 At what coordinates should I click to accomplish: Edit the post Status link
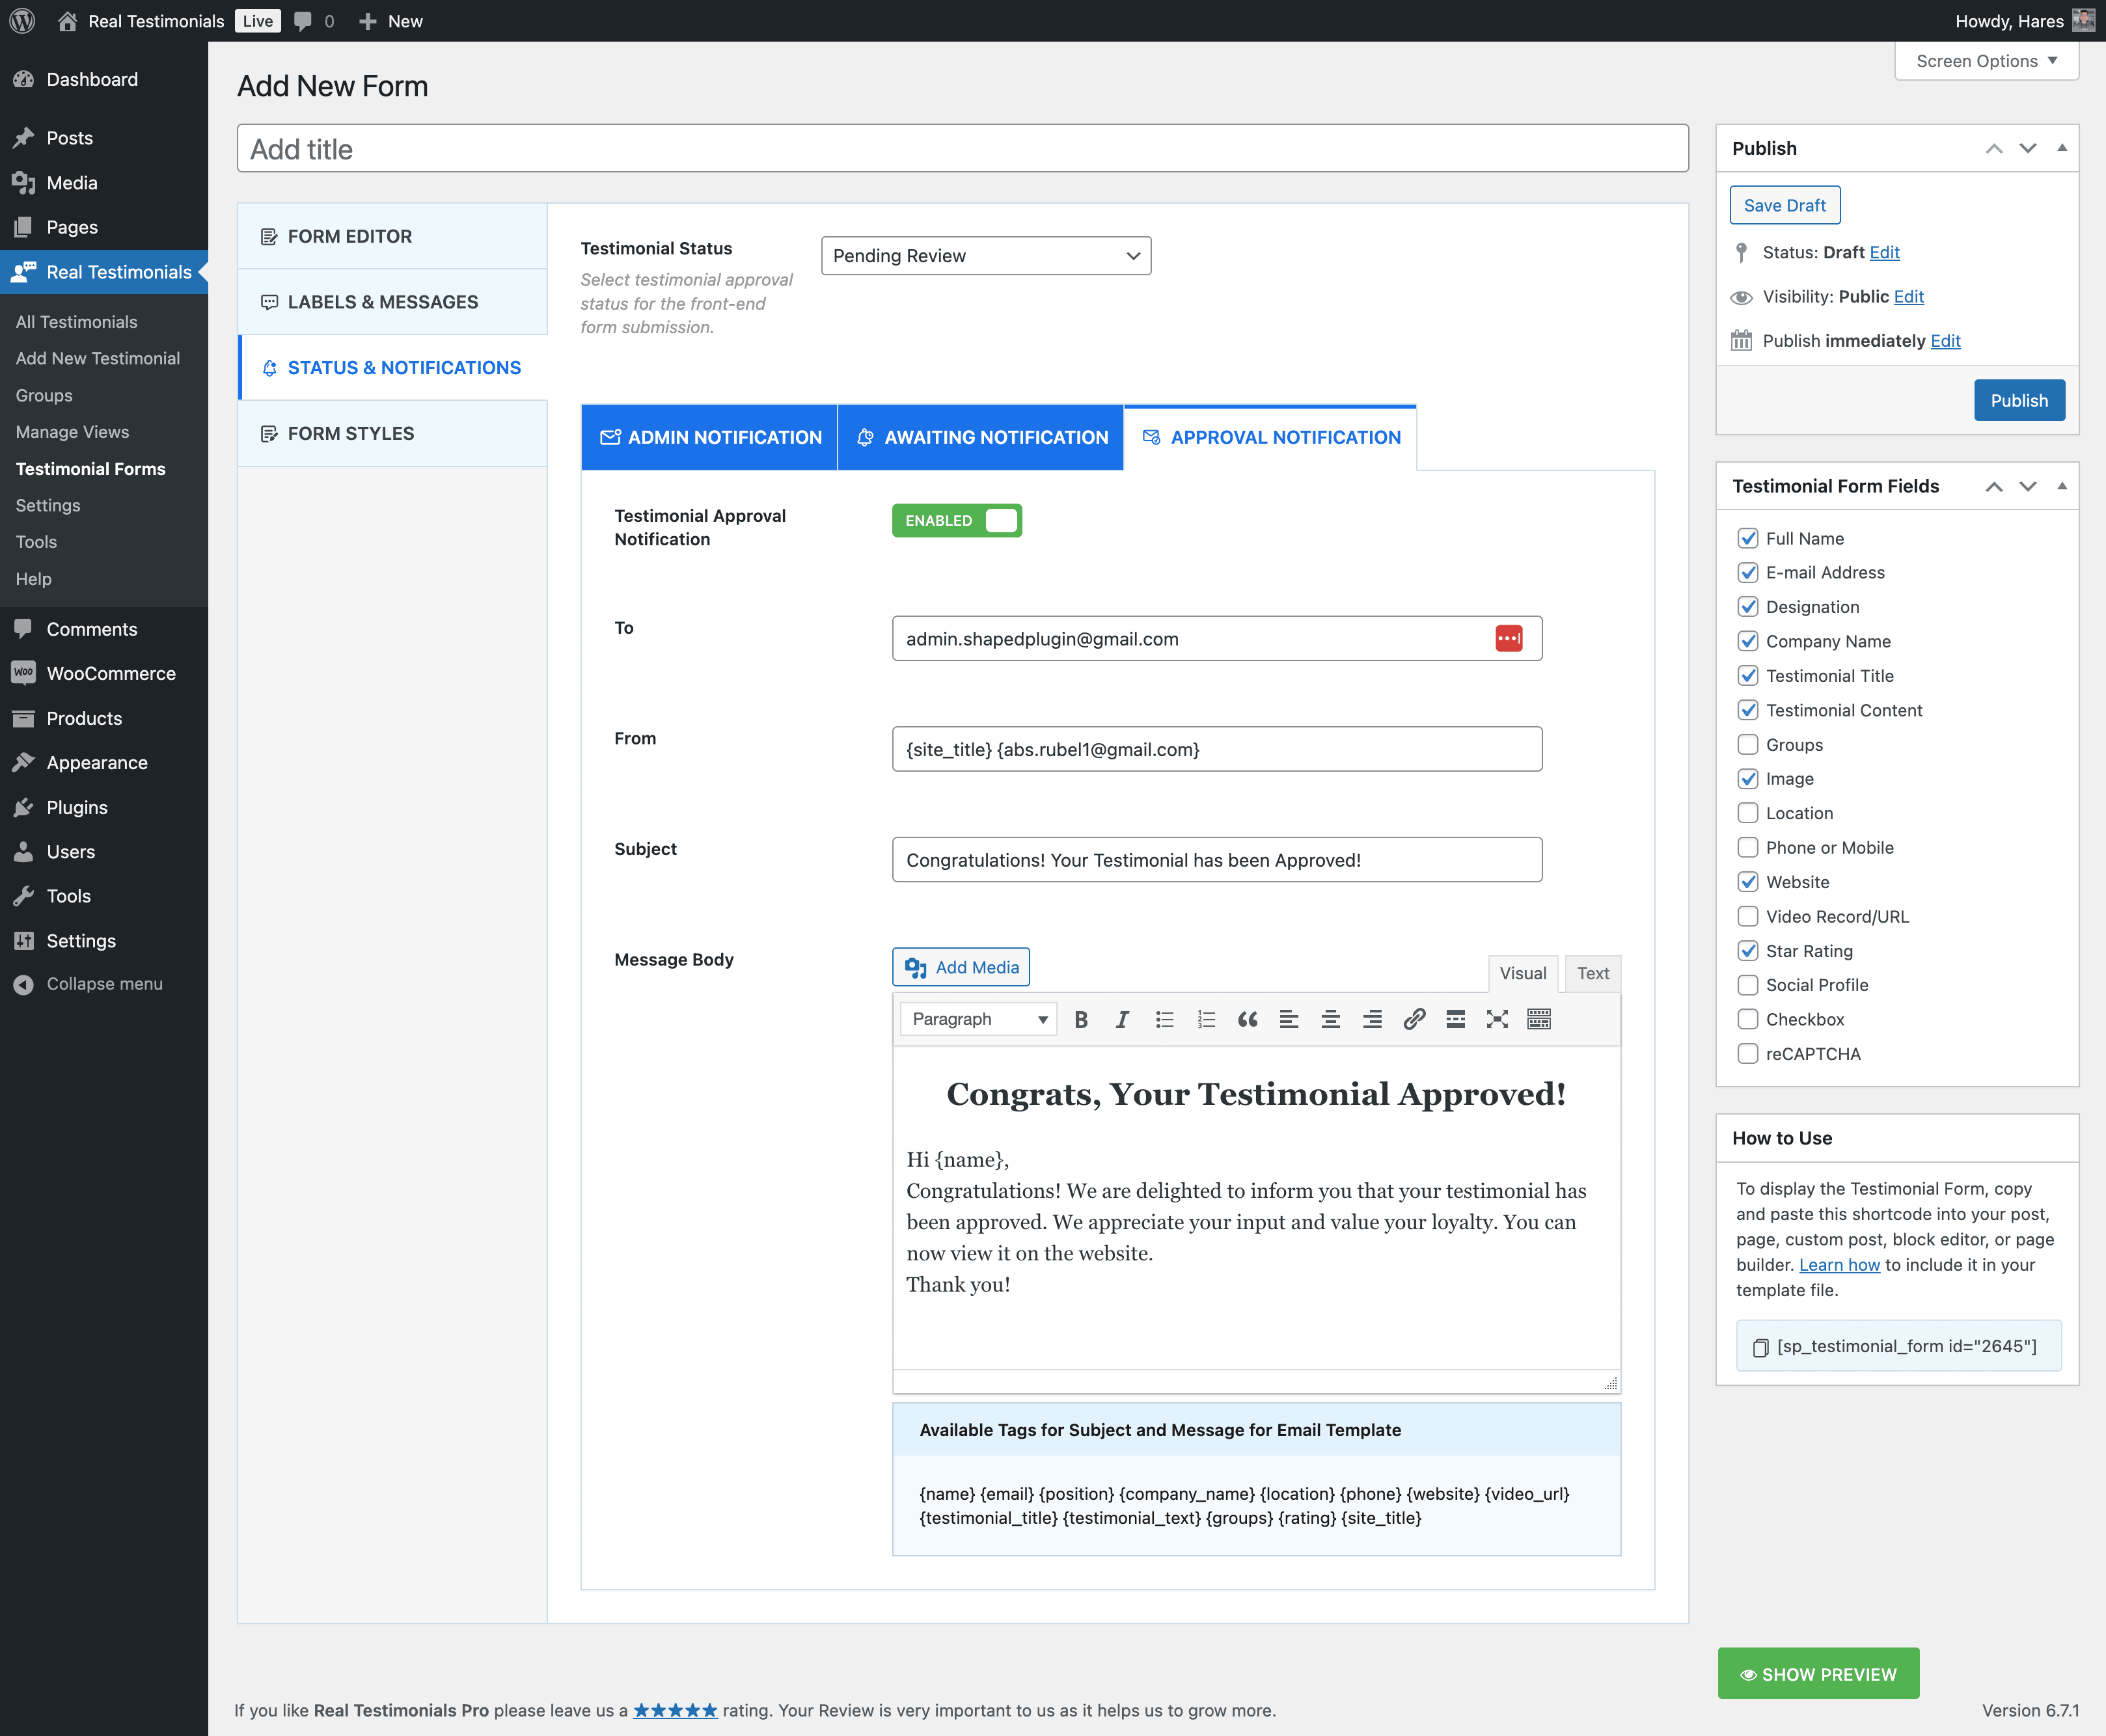coord(1884,252)
